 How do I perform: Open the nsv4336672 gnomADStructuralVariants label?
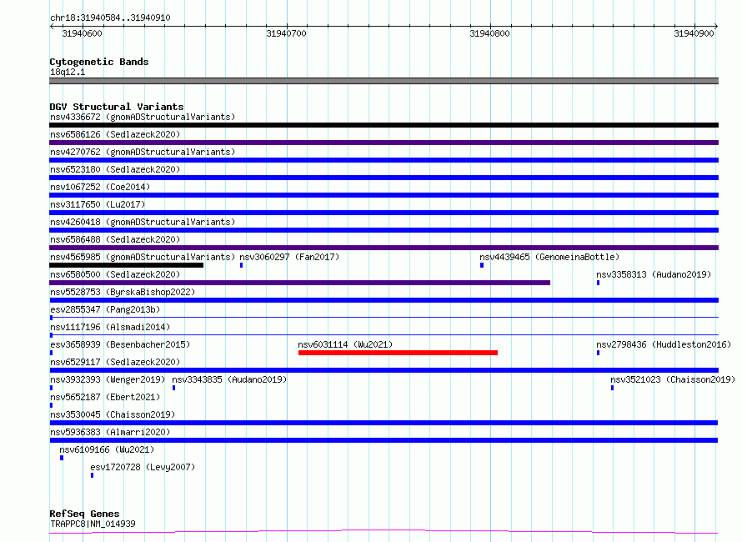[x=143, y=117]
